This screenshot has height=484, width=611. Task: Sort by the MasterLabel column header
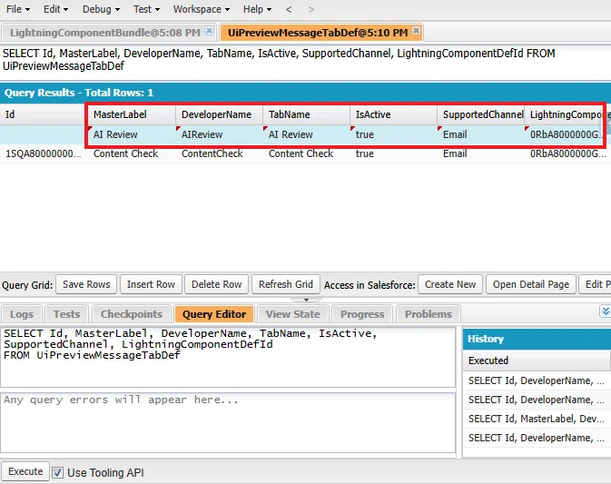[x=131, y=114]
